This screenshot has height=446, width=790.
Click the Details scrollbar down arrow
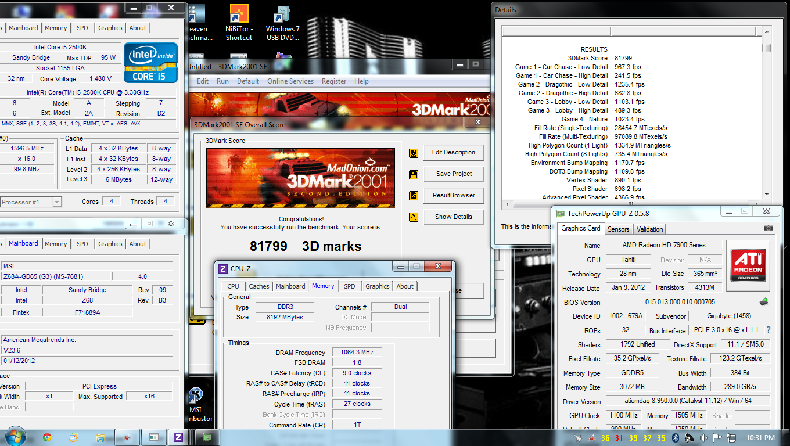pyautogui.click(x=767, y=195)
